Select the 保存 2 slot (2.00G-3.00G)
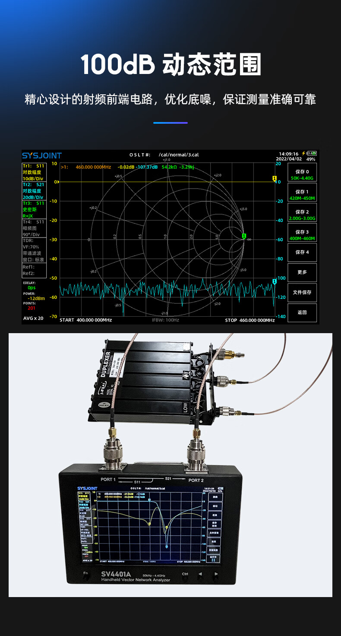Screen dimensions: 341x636 click(302, 215)
